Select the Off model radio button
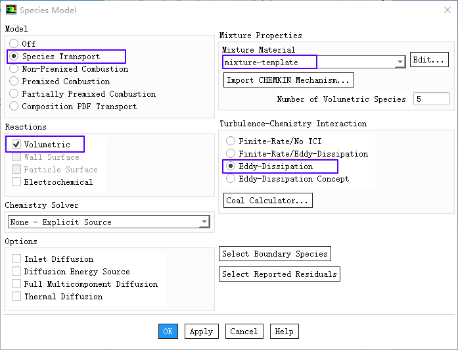This screenshot has height=350, width=458. coord(14,44)
